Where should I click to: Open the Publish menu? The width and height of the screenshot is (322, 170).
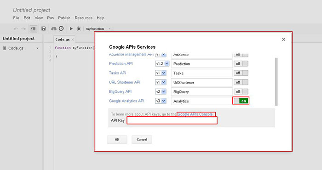click(64, 18)
